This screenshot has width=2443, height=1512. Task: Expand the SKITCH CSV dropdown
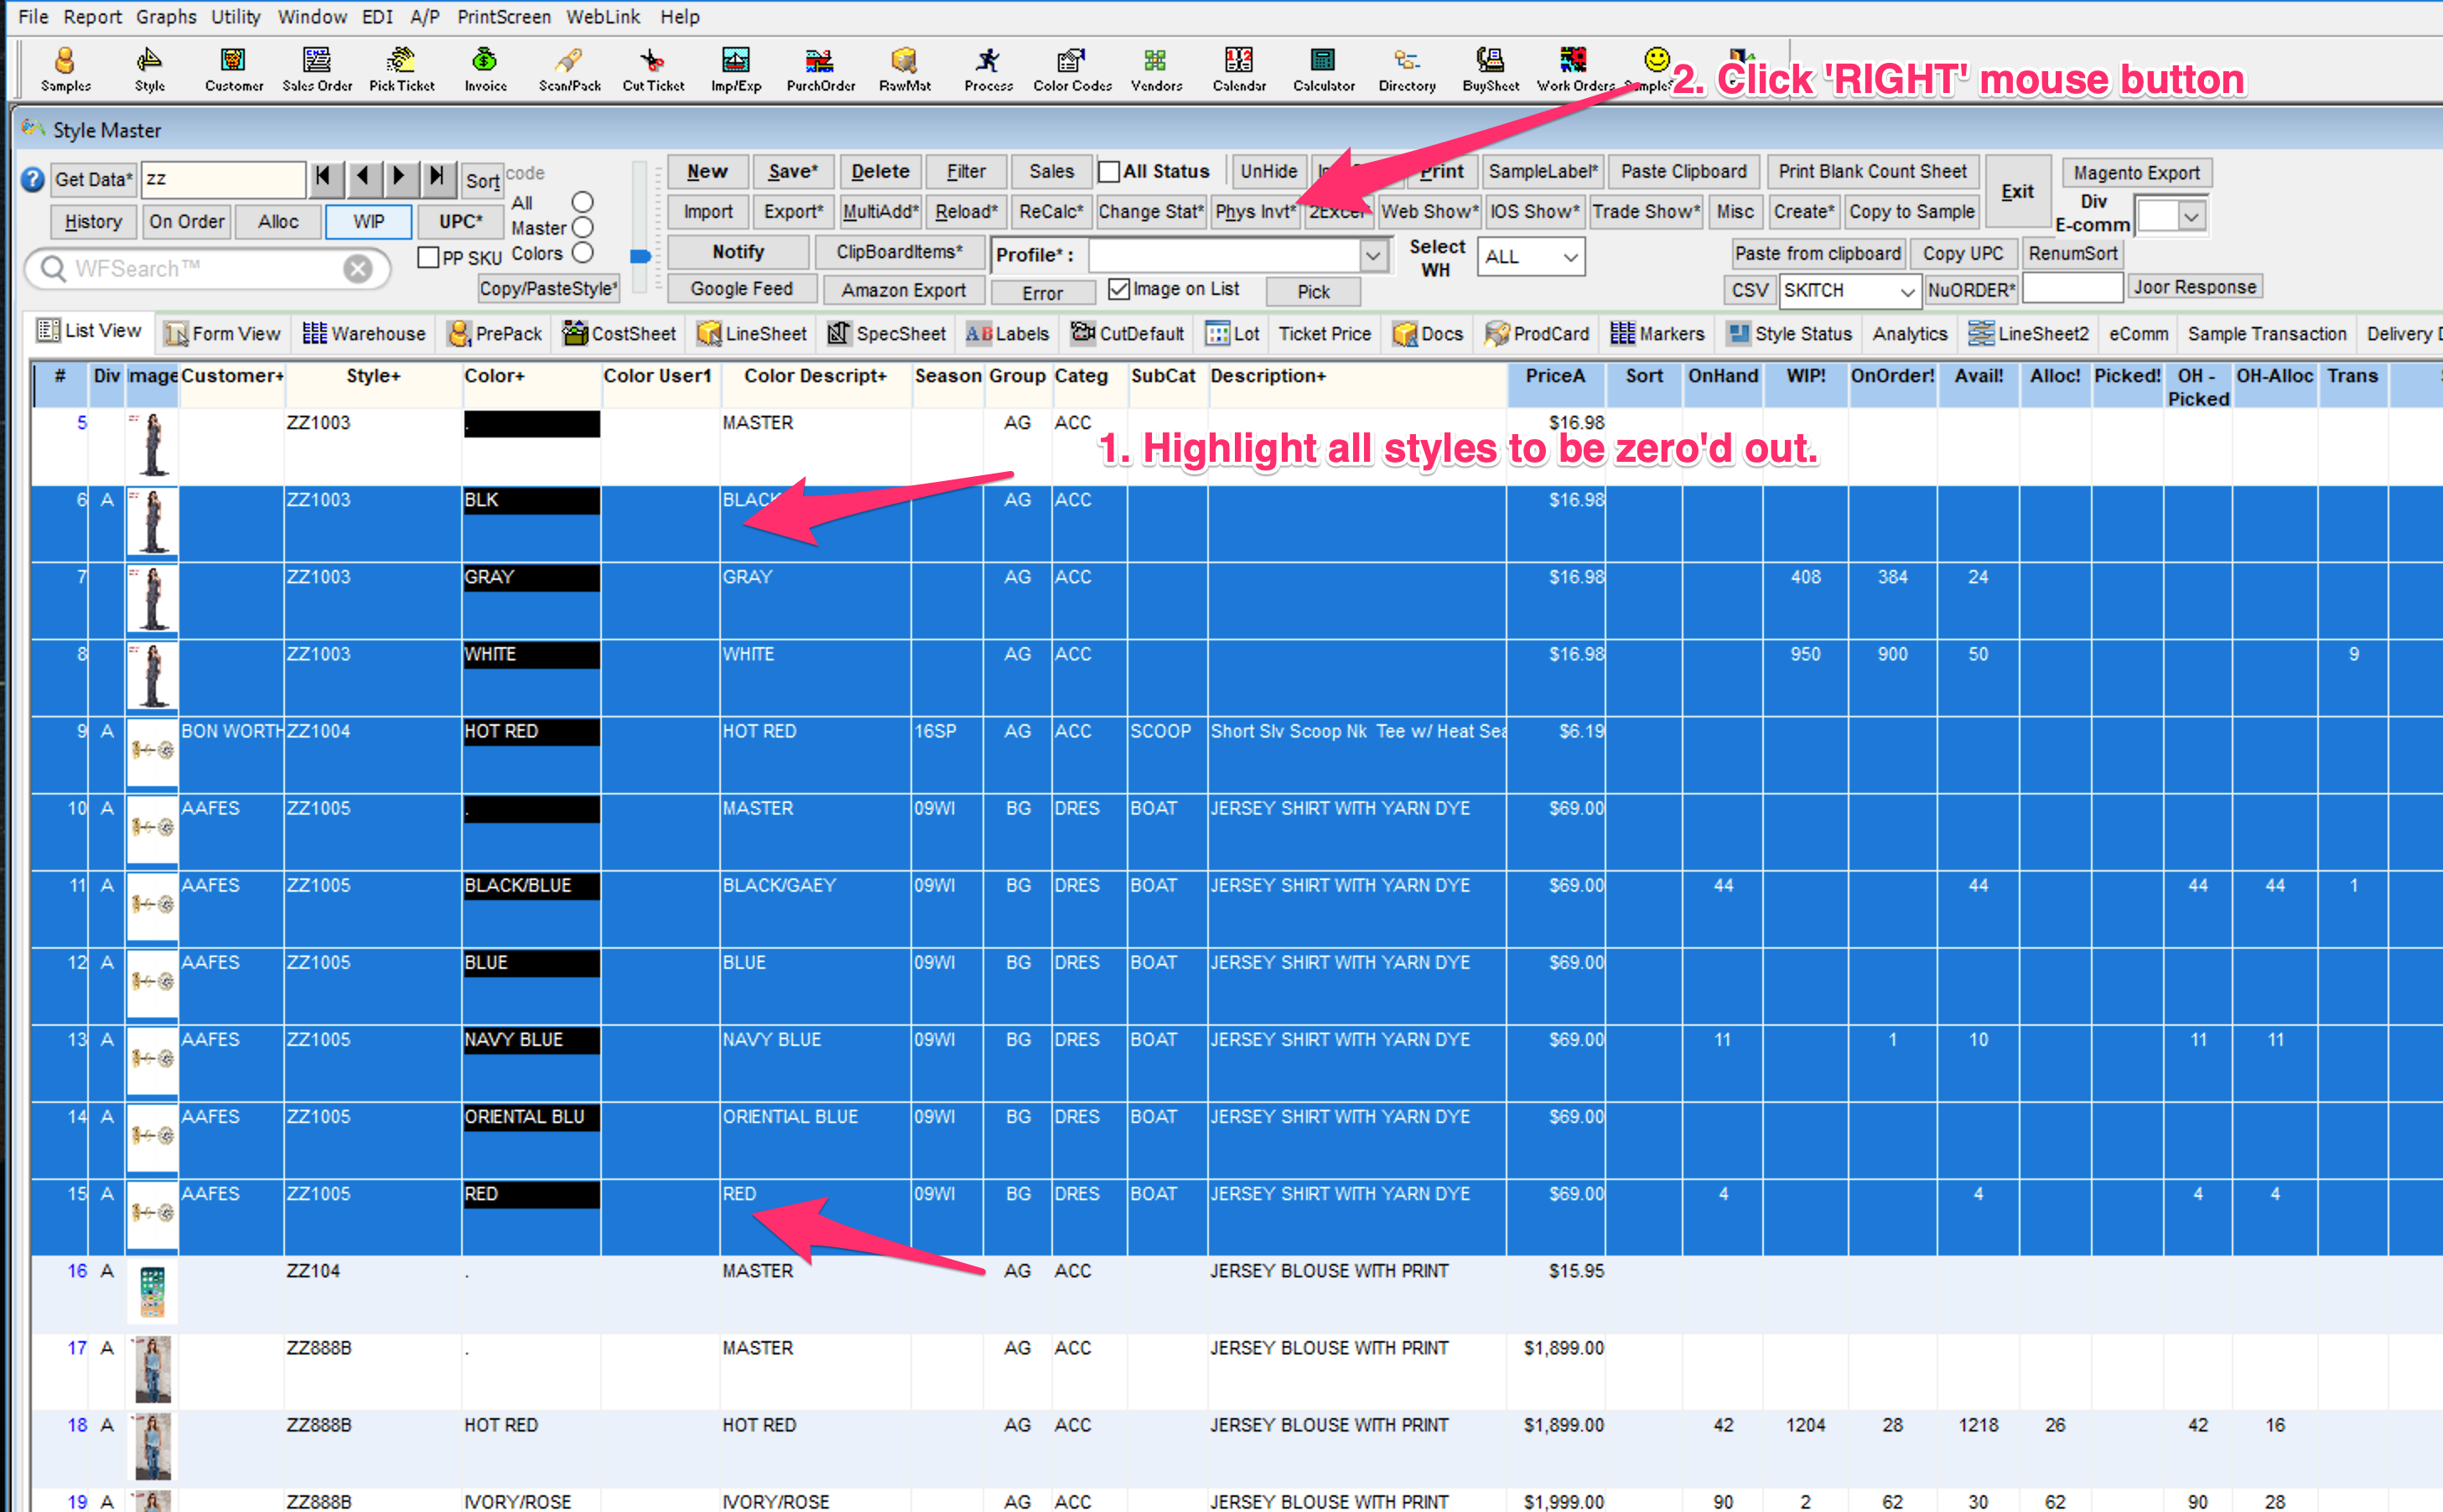[x=1906, y=291]
